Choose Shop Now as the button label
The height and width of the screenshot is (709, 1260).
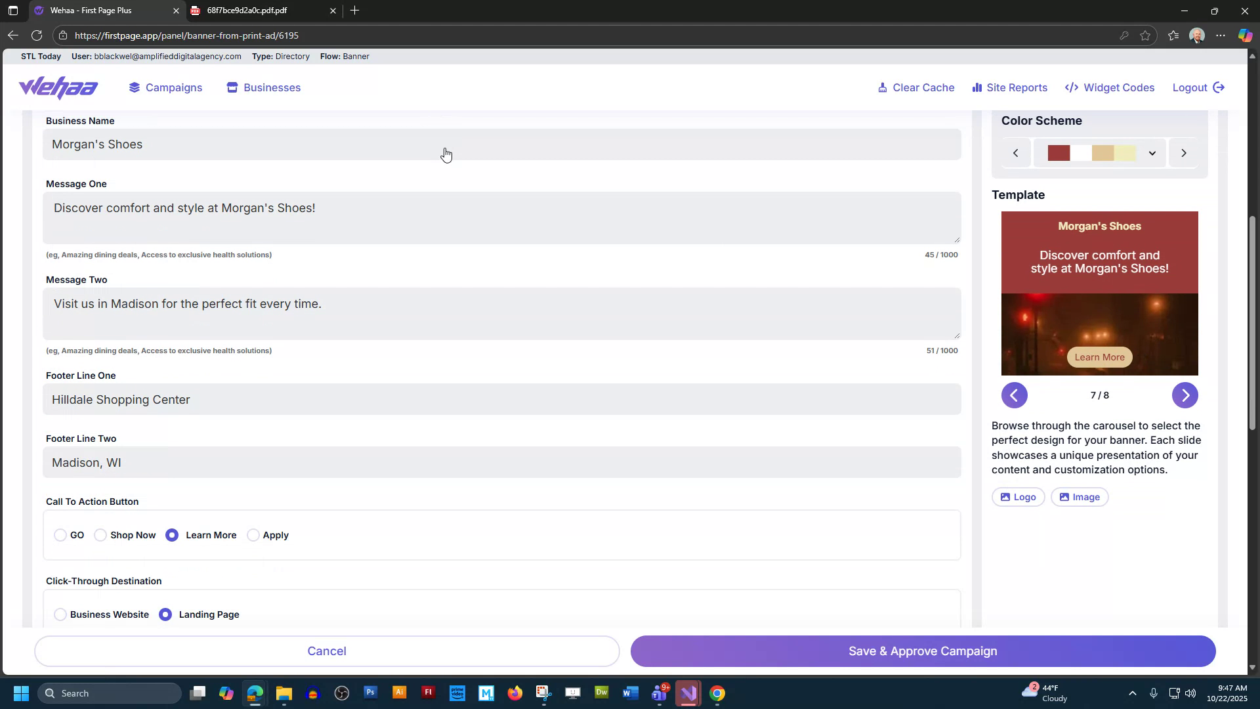tap(100, 535)
